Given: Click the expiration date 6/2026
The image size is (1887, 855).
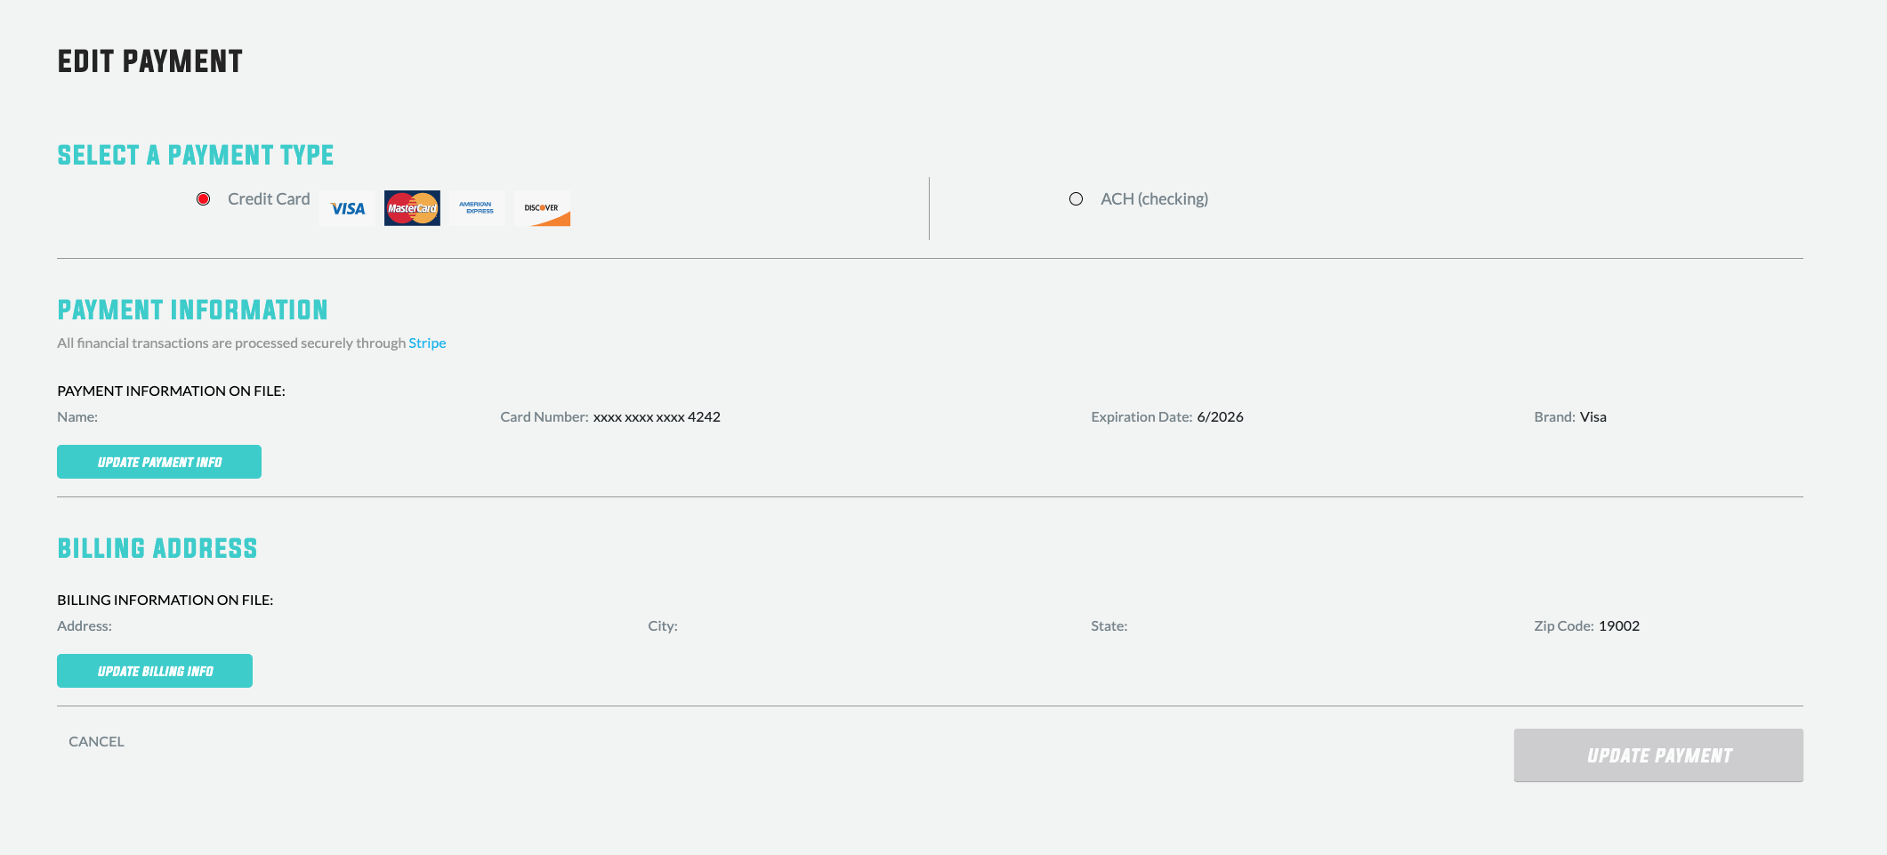Looking at the screenshot, I should (x=1220, y=417).
